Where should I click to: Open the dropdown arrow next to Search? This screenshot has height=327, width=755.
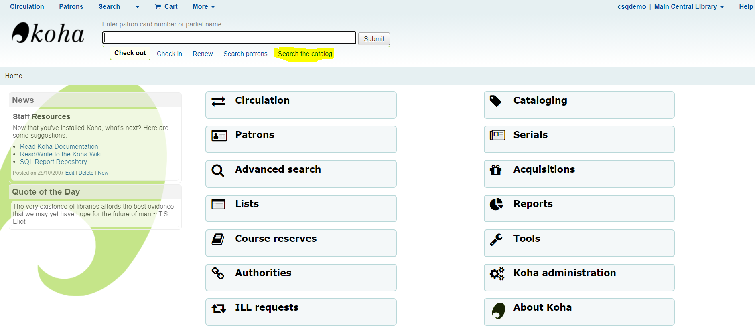tap(138, 7)
